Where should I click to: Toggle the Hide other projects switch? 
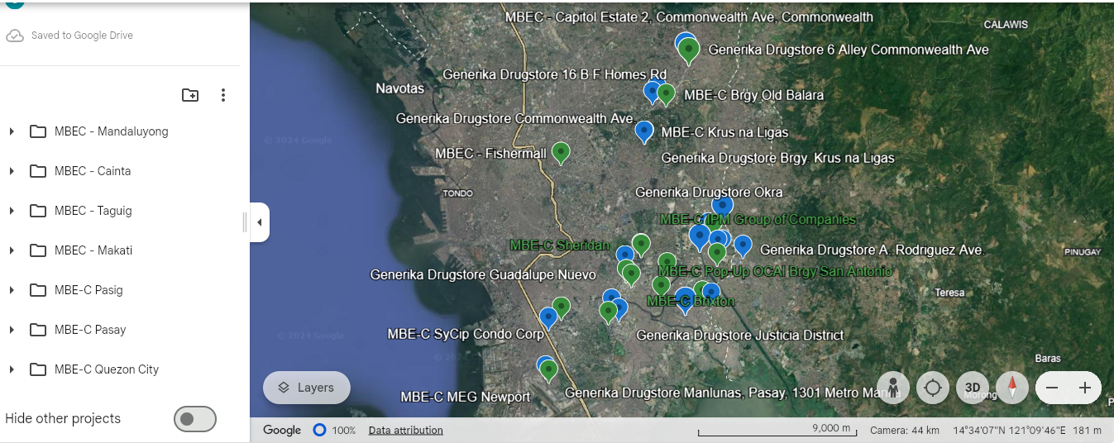point(194,419)
